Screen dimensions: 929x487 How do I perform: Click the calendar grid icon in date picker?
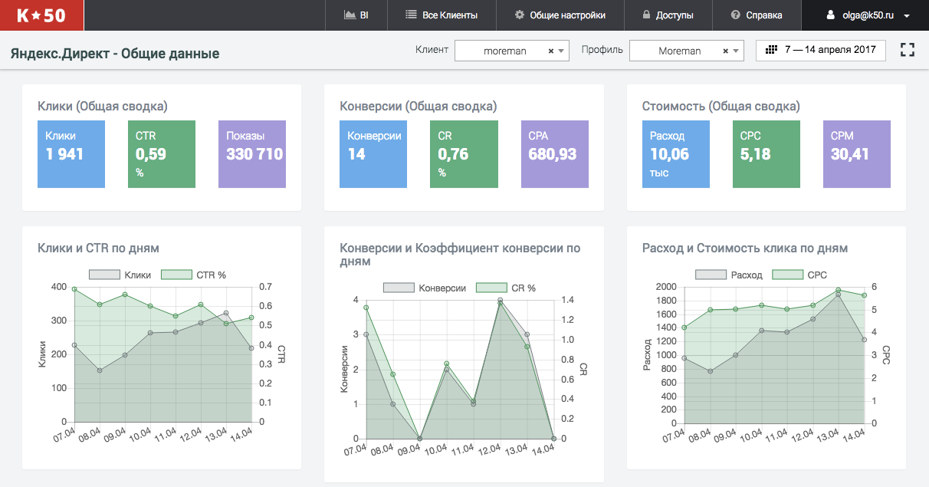(771, 50)
